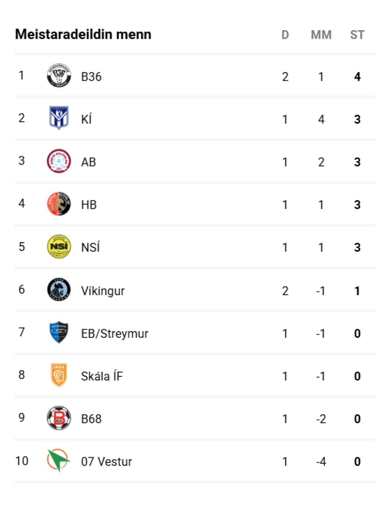The image size is (388, 510).
Task: Select the 07 Vestur arrow logo
Action: point(59,461)
